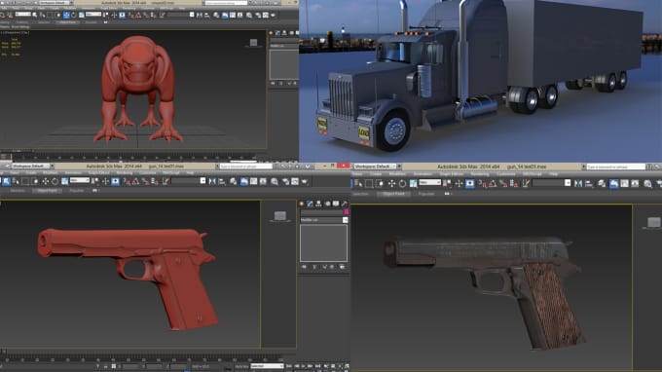This screenshot has width=662, height=372.
Task: Open Material Editor in red gun window
Action: [x=275, y=181]
